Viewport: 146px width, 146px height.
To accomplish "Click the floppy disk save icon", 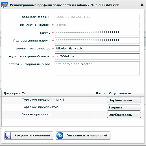I will tap(8, 136).
